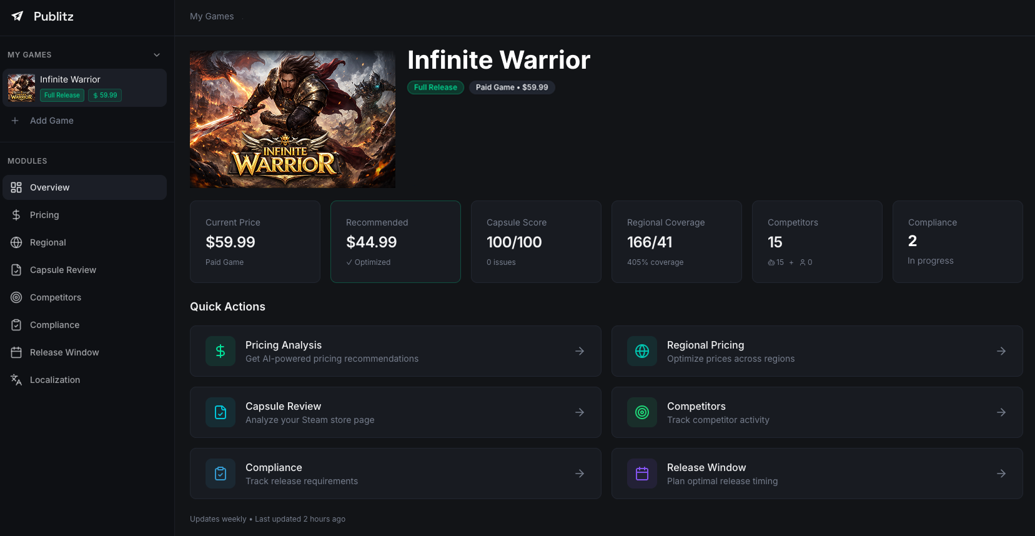Click the Recommended $44.99 card
Viewport: 1035px width, 536px height.
pos(395,242)
